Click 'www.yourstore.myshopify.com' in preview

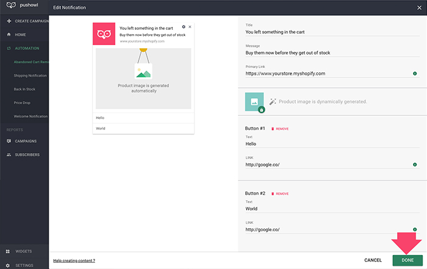[x=142, y=41]
